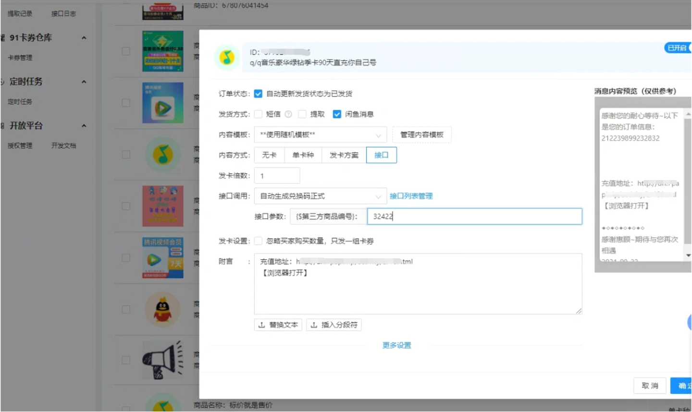692x412 pixels.
Task: Open the 内容模板 dropdown
Action: [x=321, y=135]
